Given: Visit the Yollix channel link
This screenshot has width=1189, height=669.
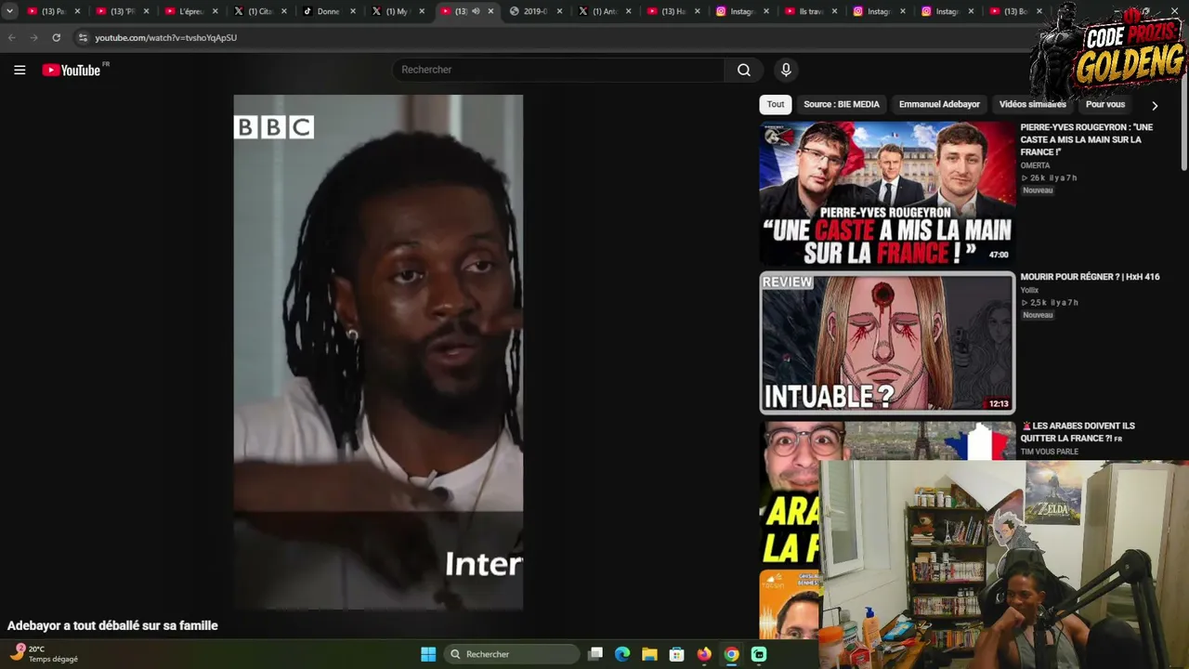Looking at the screenshot, I should tap(1029, 290).
